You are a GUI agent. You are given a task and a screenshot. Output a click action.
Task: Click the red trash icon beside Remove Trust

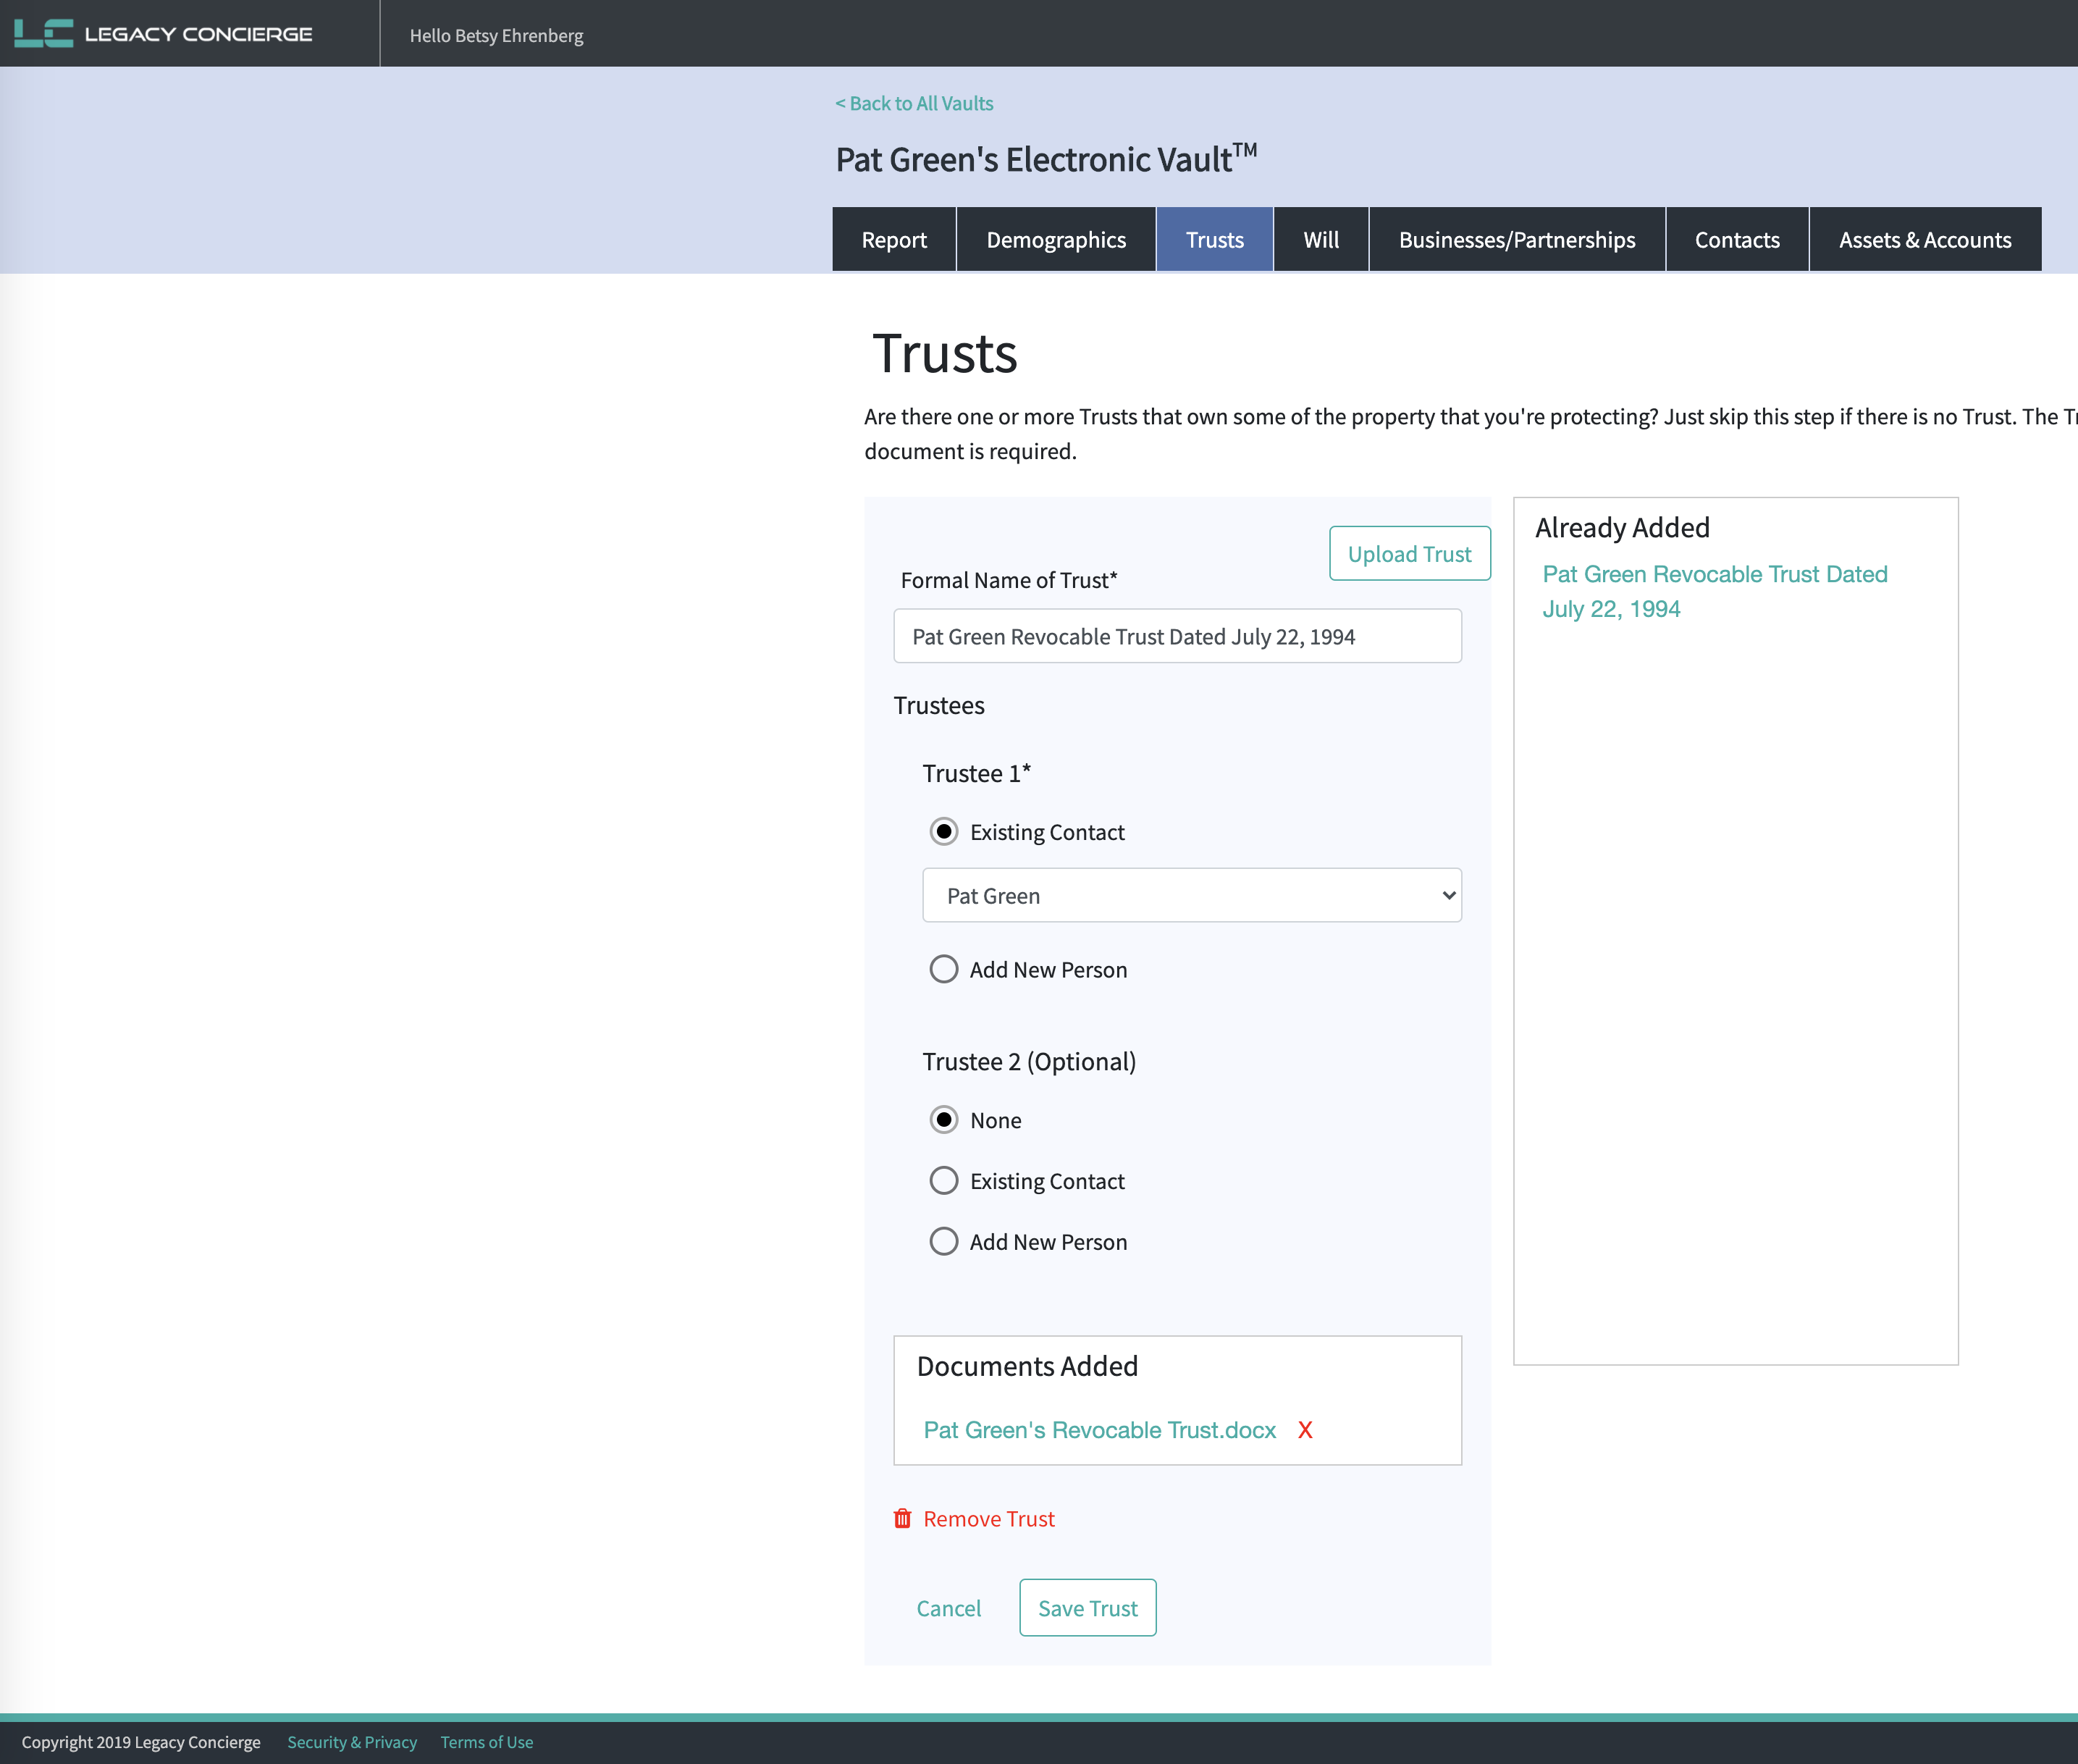pos(902,1519)
